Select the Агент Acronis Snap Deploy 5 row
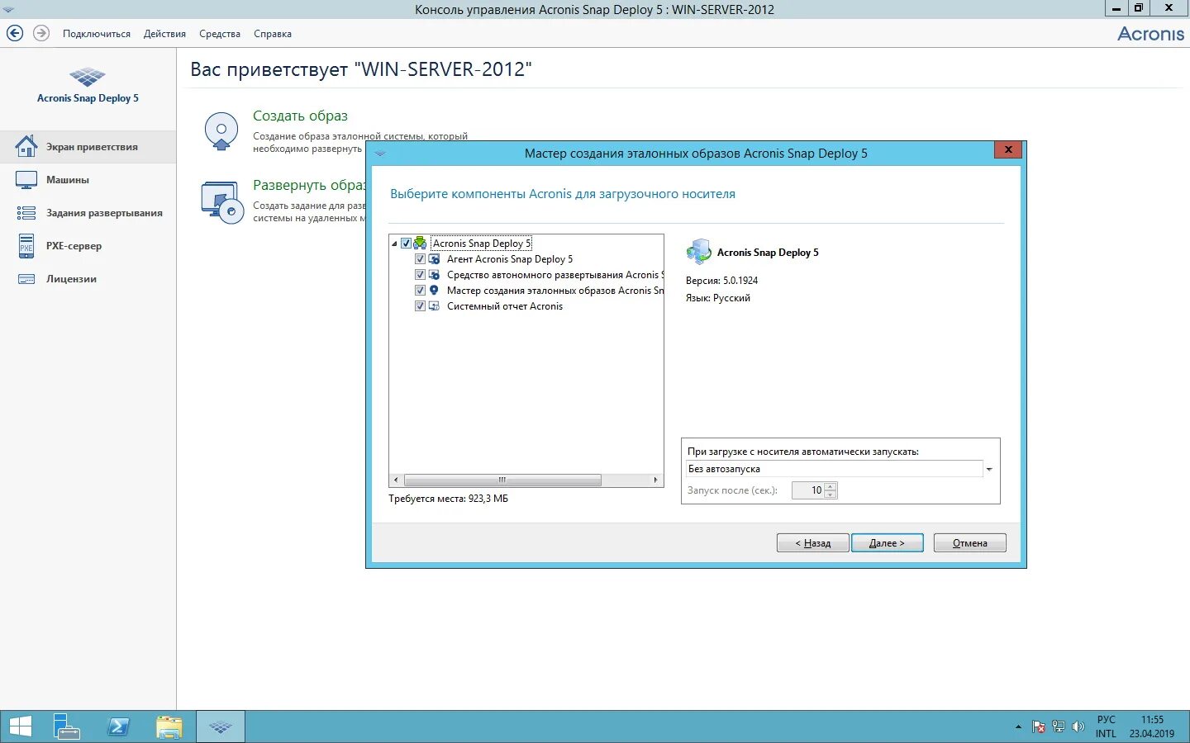Image resolution: width=1190 pixels, height=743 pixels. 509,258
